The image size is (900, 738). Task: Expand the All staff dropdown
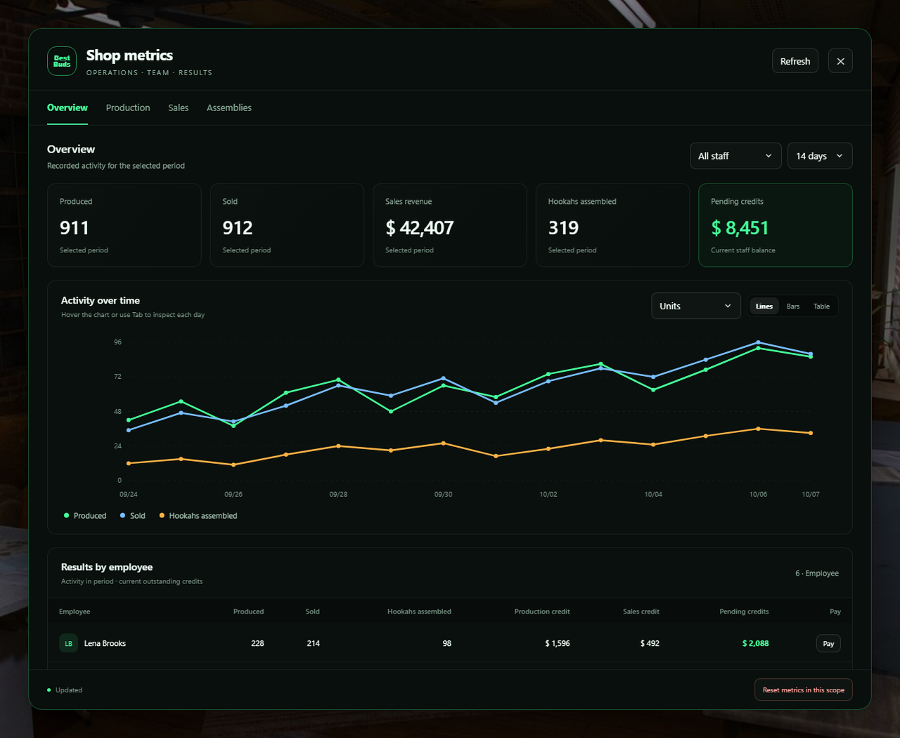click(735, 156)
